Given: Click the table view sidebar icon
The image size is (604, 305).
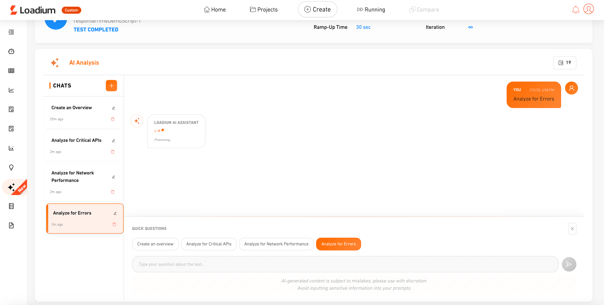Looking at the screenshot, I should click(11, 71).
